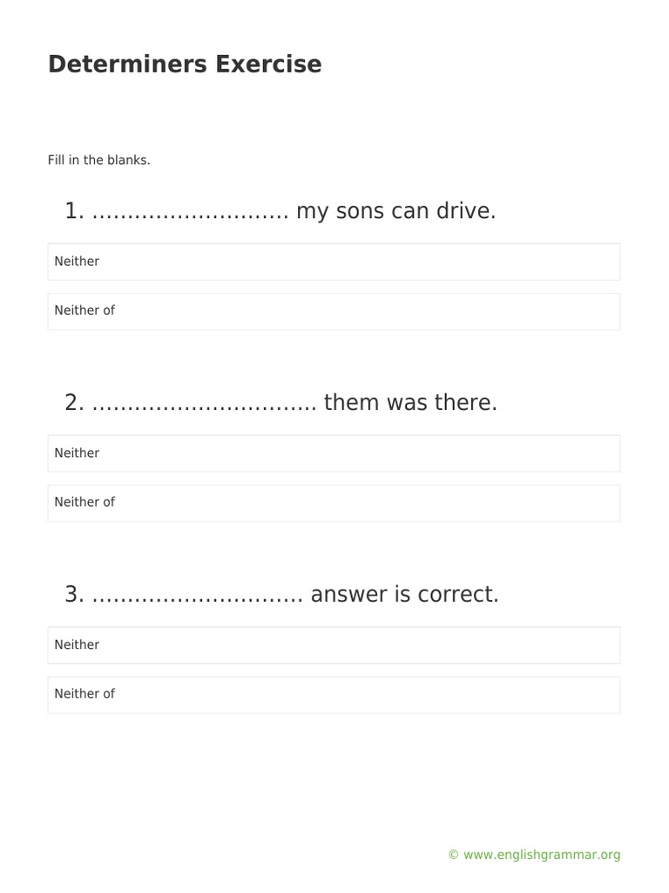669x893 pixels.
Task: Pick "Neither" for the "answer is correct" question
Action: [x=334, y=645]
